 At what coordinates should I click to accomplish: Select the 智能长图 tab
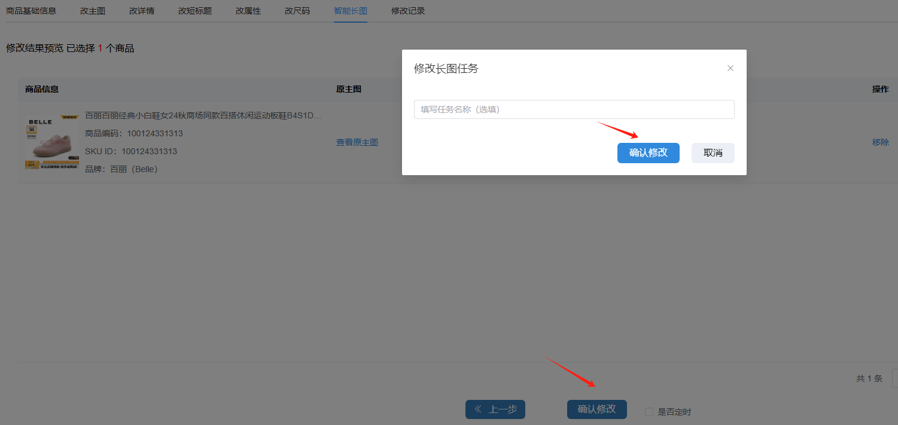click(x=351, y=11)
